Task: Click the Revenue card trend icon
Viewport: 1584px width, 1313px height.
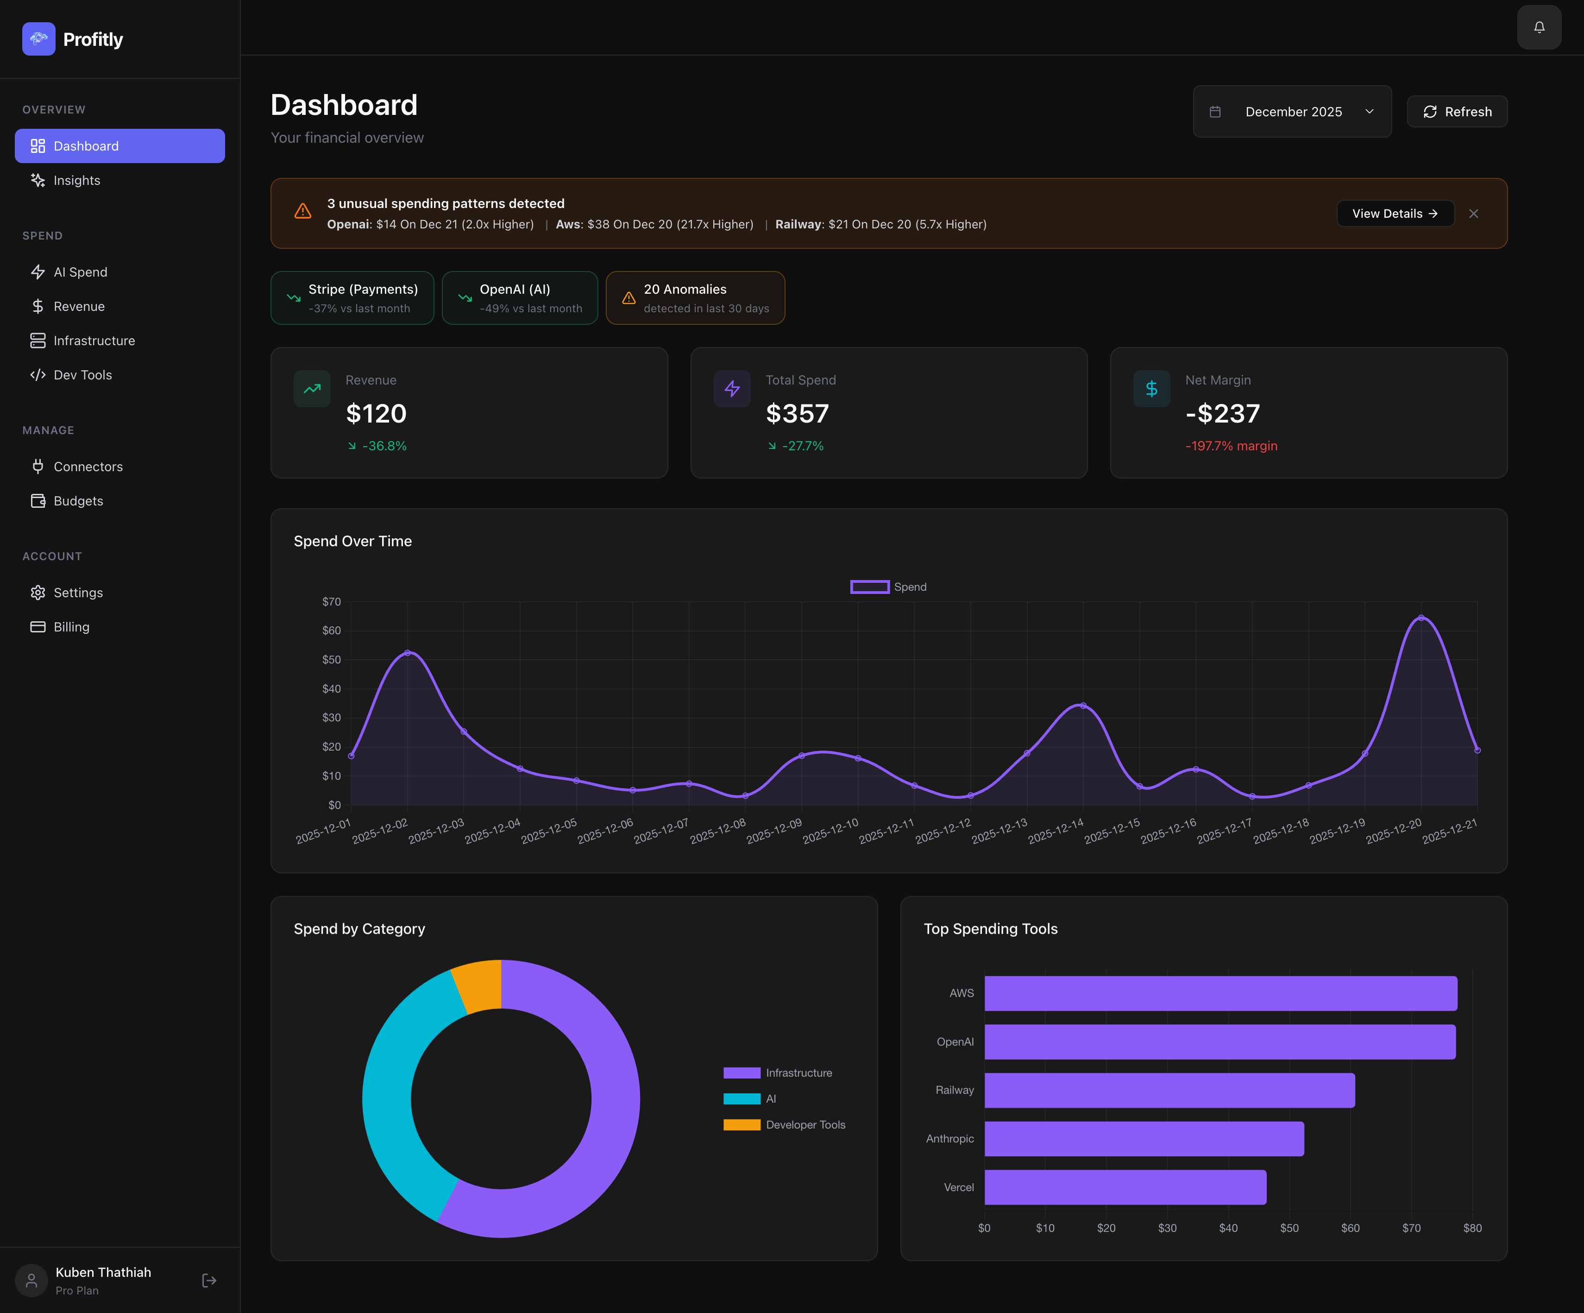Action: pyautogui.click(x=312, y=389)
